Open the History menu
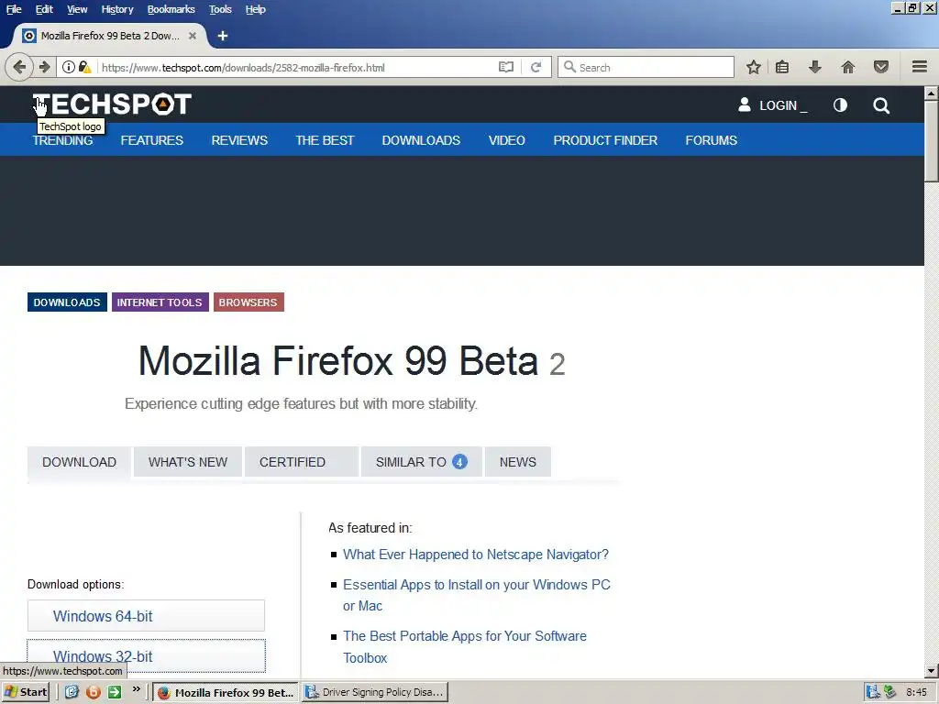 click(x=116, y=9)
